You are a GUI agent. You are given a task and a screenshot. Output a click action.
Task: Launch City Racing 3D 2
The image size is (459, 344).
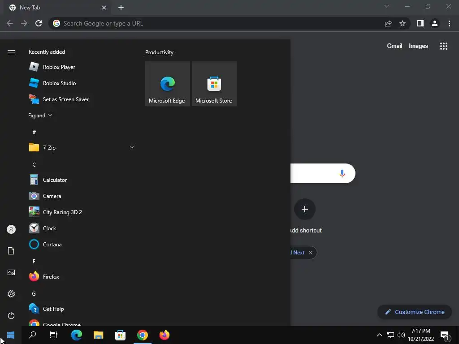[x=82, y=212]
